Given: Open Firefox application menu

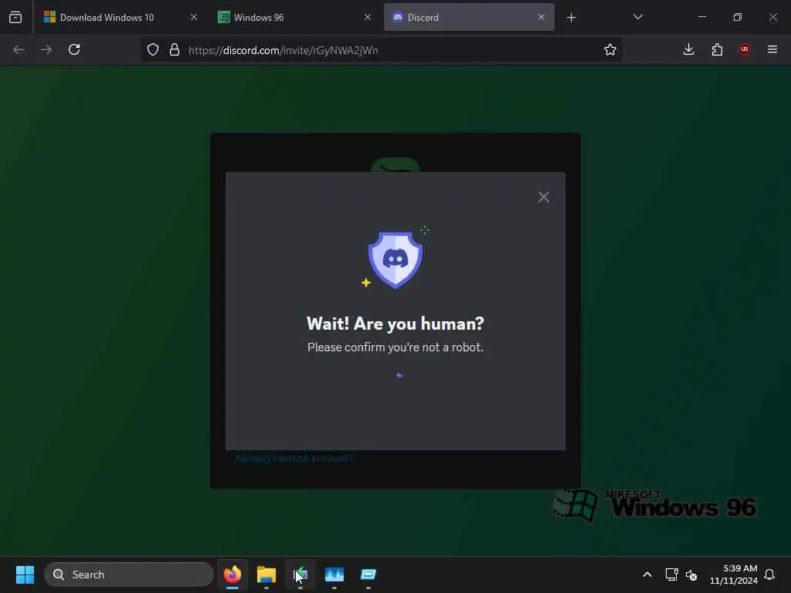Looking at the screenshot, I should [x=772, y=49].
